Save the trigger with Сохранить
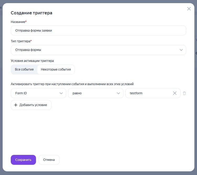 point(23,160)
